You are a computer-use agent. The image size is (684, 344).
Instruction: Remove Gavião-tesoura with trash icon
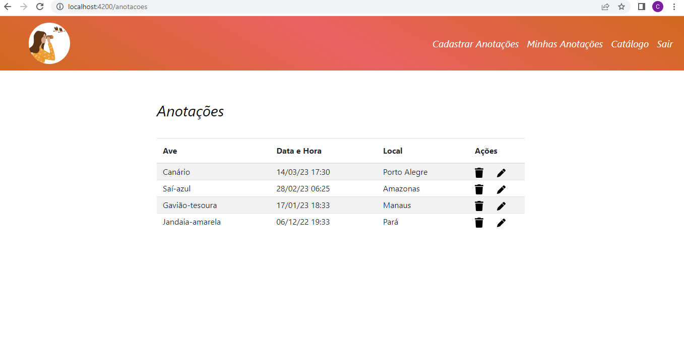478,205
